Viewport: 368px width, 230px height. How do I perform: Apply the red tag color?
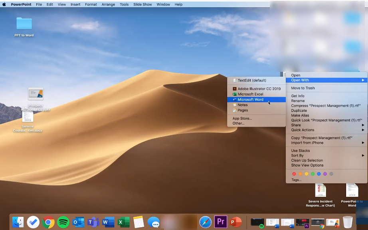pos(294,174)
